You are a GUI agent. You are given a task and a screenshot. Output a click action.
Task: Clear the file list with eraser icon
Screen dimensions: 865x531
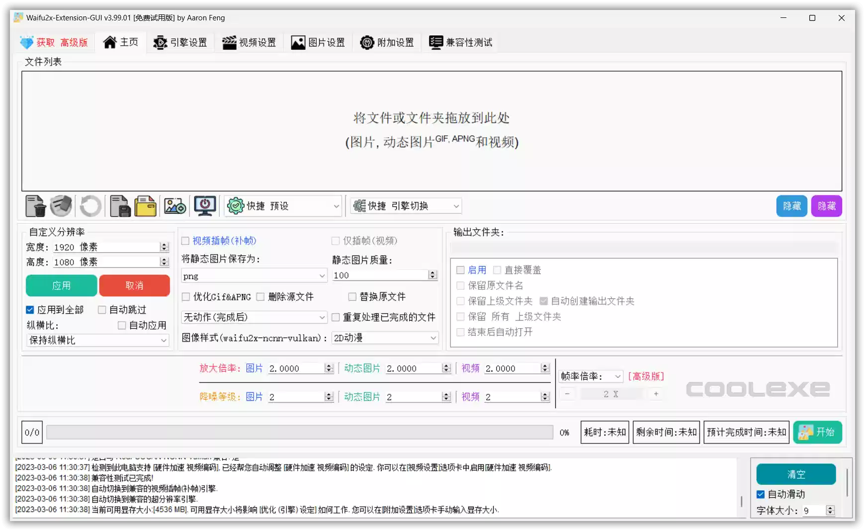[x=61, y=206]
